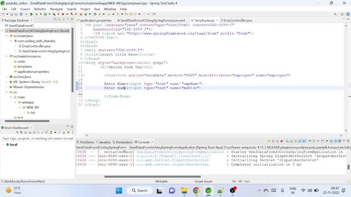Select the webapp folder in tree
This screenshot has height=197, width=351.
pyautogui.click(x=28, y=102)
